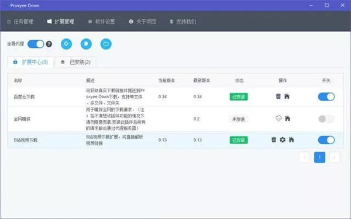351x219 pixels.
Task: Click the 已安装 status badge for 百度云下载
Action: click(x=239, y=97)
